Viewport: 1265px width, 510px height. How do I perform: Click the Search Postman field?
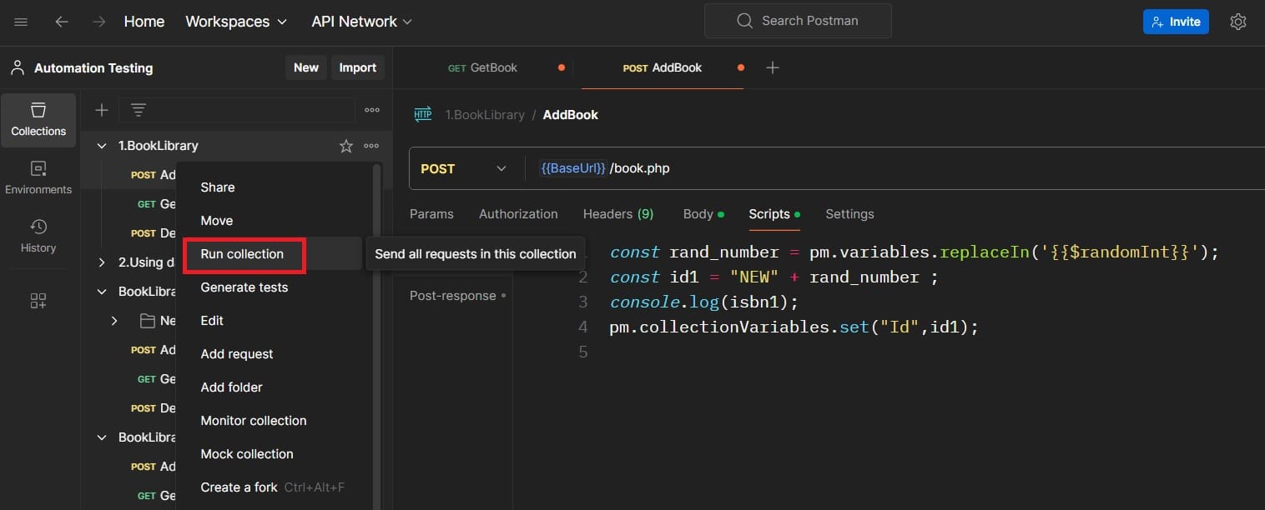pyautogui.click(x=798, y=21)
